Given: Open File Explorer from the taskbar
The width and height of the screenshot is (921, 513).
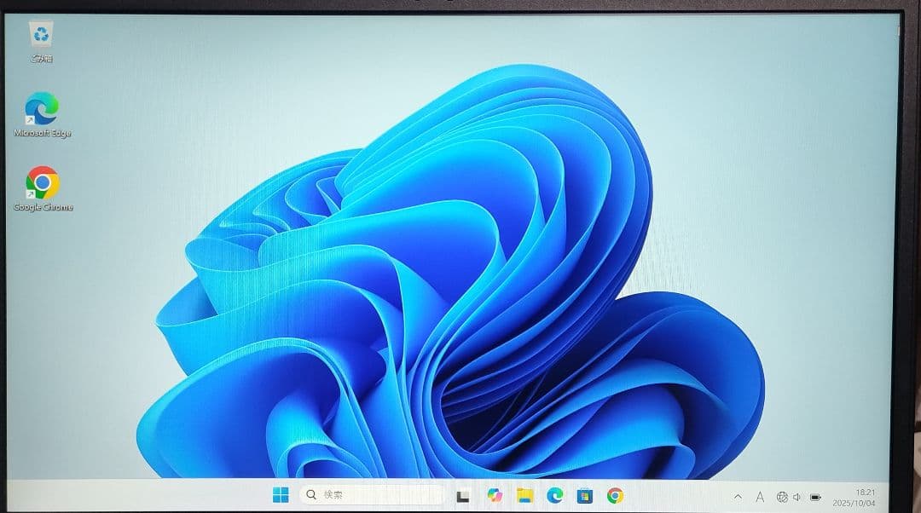Looking at the screenshot, I should [x=525, y=496].
